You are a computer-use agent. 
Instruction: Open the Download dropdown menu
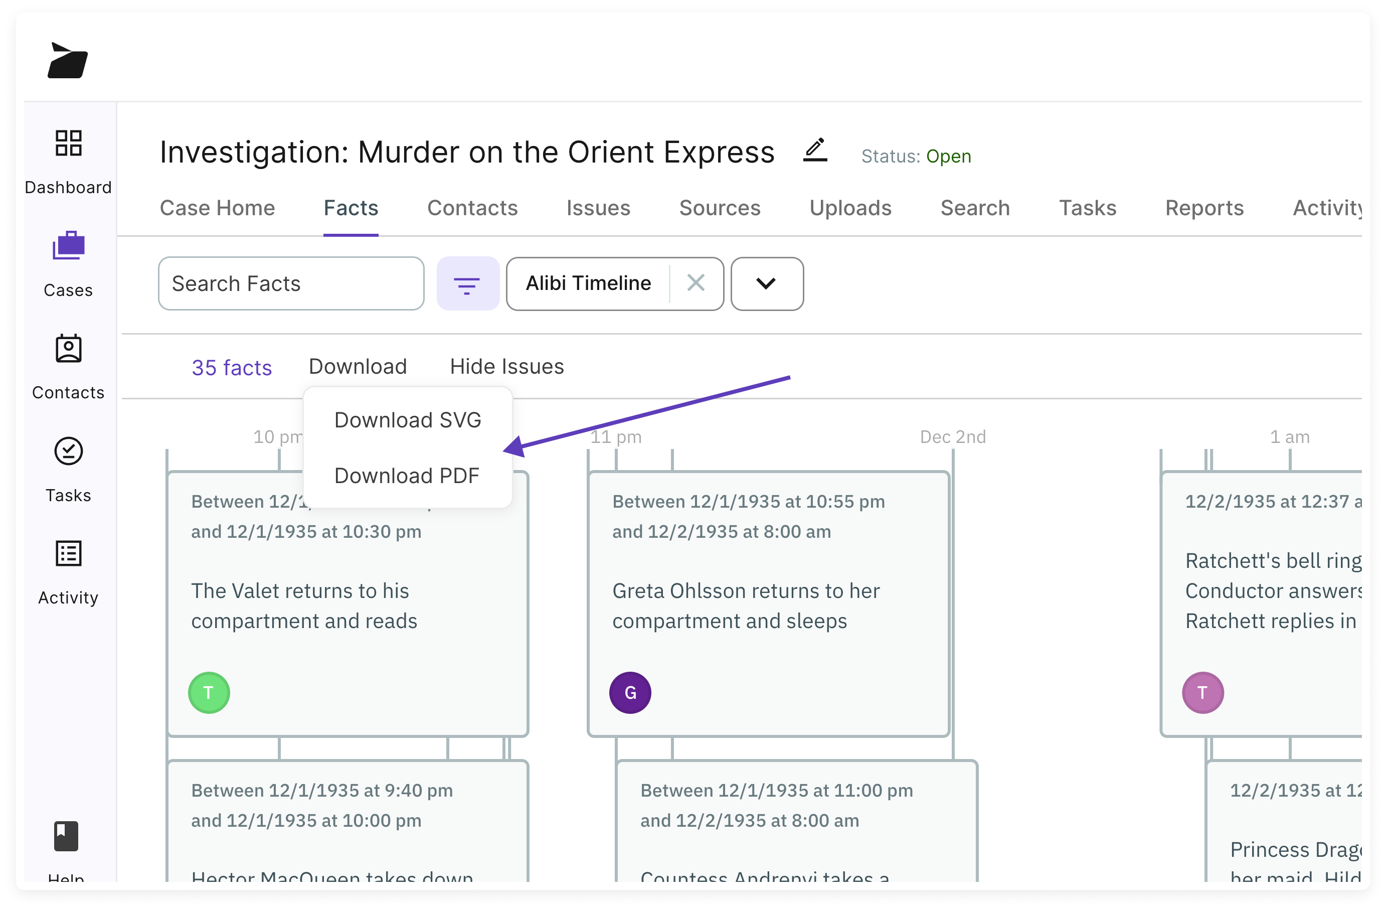tap(358, 366)
